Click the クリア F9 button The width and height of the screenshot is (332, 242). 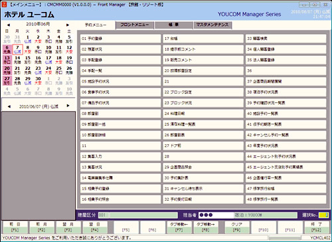click(x=236, y=227)
